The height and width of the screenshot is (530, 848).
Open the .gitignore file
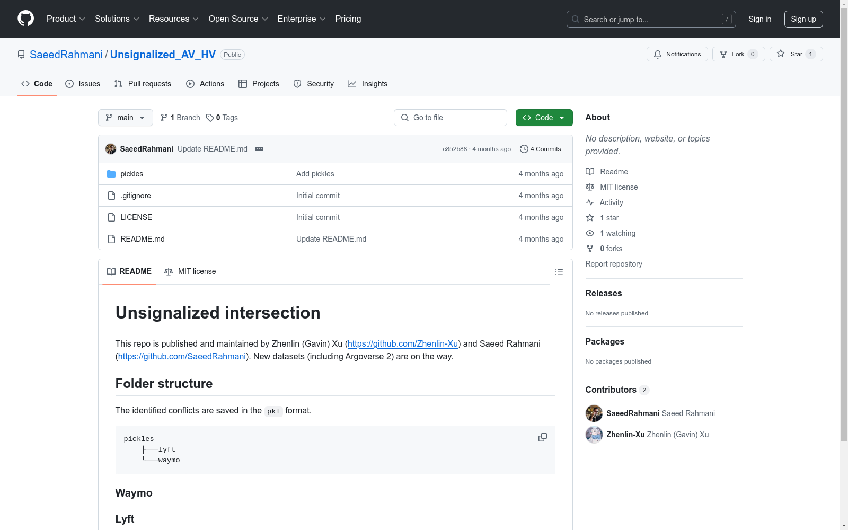[136, 196]
